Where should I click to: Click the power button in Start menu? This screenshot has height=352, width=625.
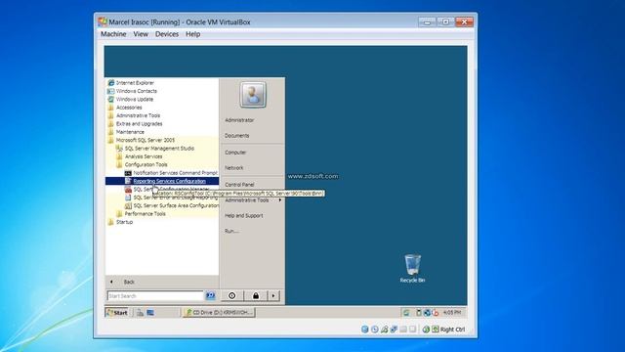click(232, 295)
